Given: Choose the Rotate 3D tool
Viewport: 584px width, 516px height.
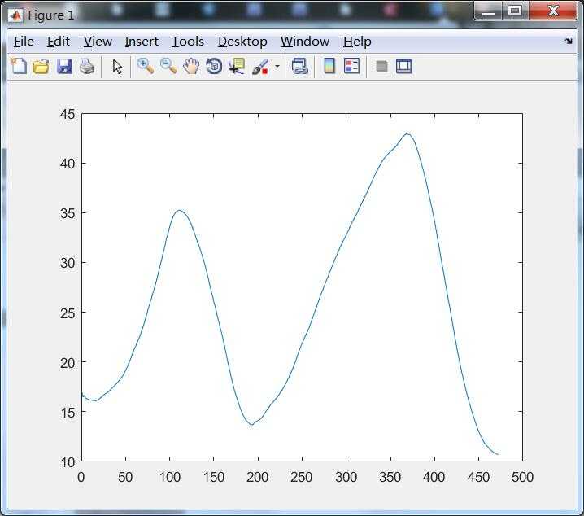Looking at the screenshot, I should tap(214, 66).
